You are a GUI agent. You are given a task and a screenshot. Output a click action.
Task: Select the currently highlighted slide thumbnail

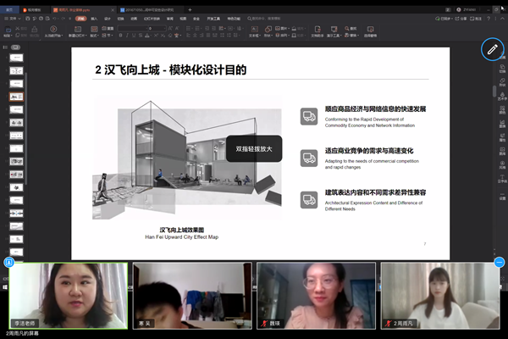pos(15,97)
